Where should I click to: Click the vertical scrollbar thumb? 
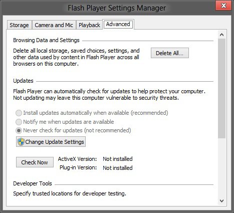click(x=221, y=89)
